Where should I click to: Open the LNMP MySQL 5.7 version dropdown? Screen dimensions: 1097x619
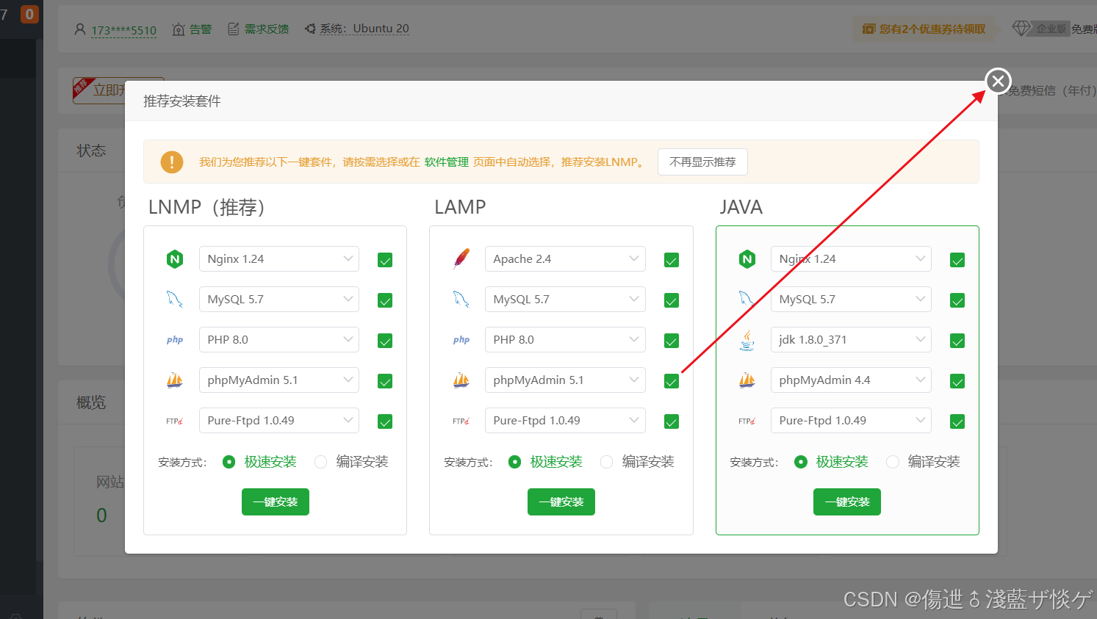pos(279,300)
